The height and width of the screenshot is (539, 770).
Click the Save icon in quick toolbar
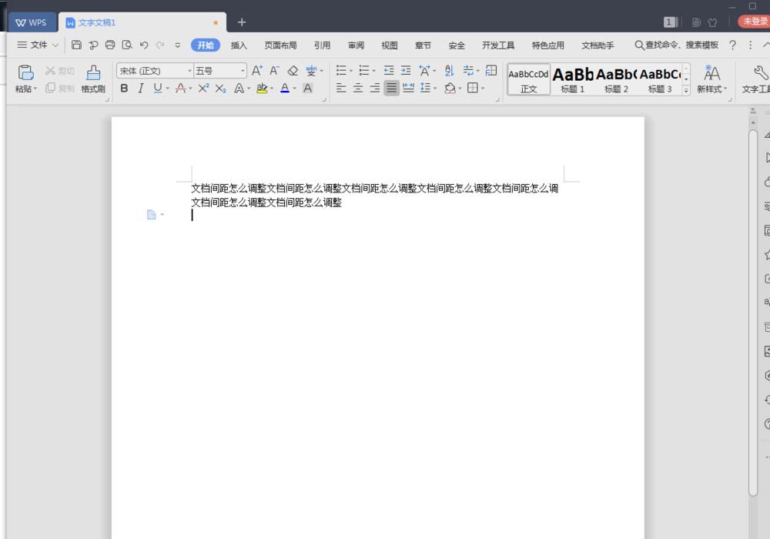(x=76, y=45)
